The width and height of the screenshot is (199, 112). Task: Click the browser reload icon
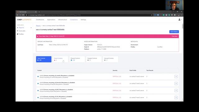click(23, 15)
